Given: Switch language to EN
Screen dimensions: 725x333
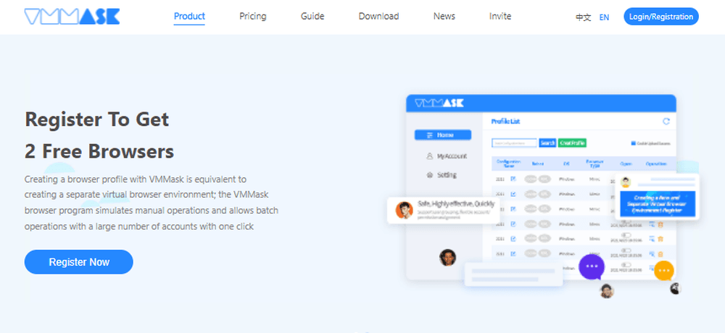Looking at the screenshot, I should 605,17.
